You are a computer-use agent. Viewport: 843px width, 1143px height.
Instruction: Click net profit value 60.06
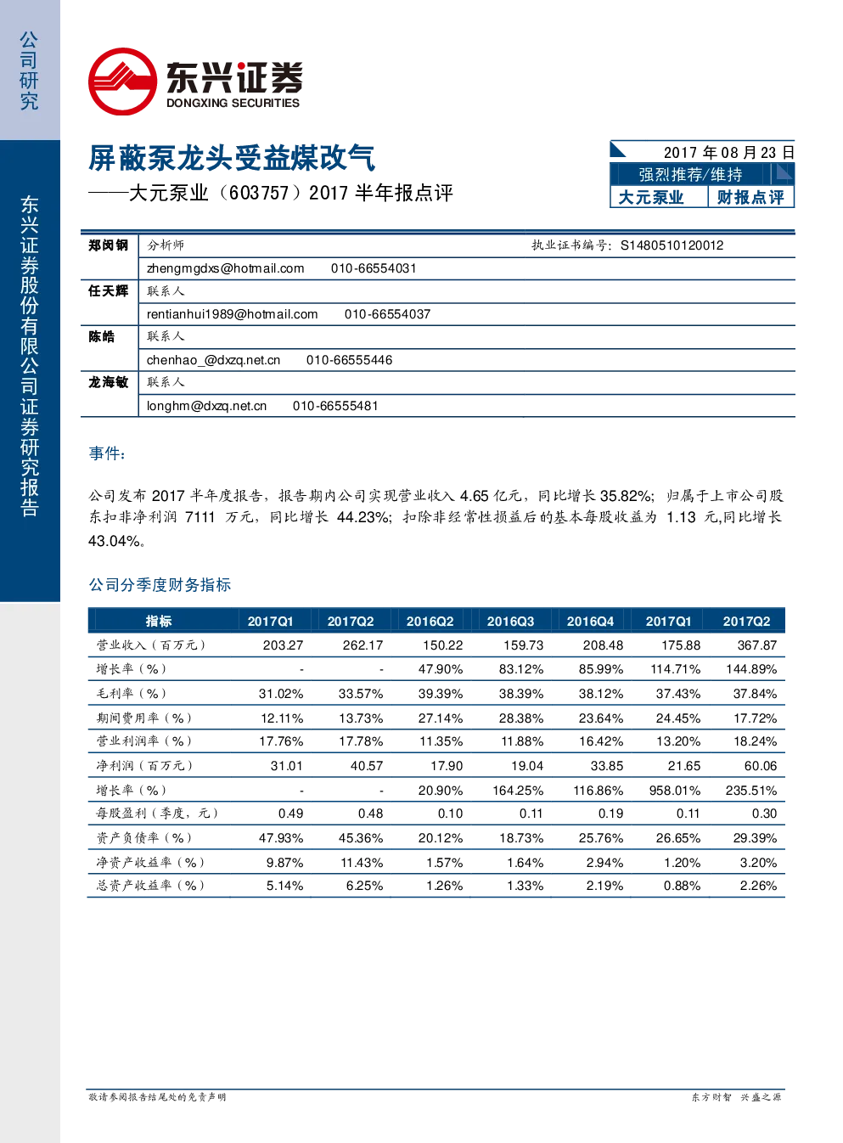(x=761, y=766)
